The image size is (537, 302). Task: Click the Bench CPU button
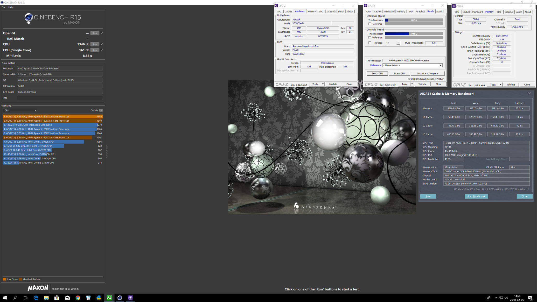[377, 74]
